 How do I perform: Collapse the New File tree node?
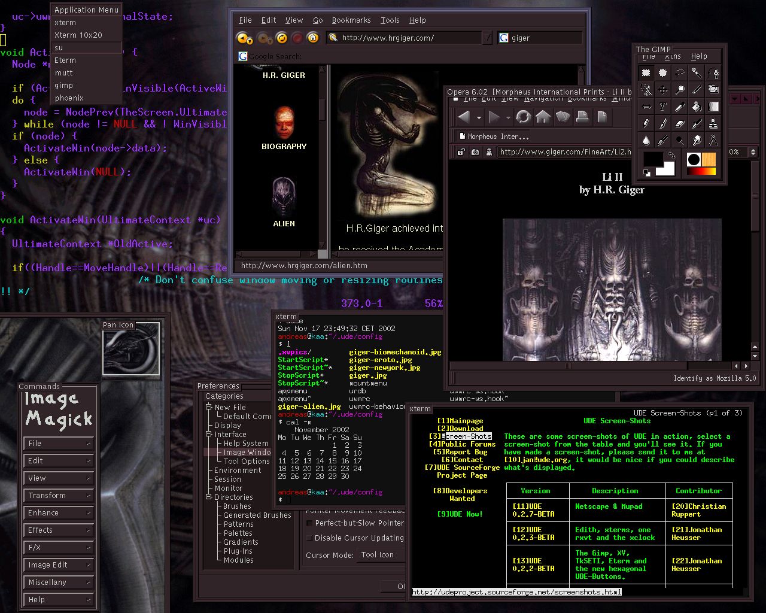(x=209, y=407)
